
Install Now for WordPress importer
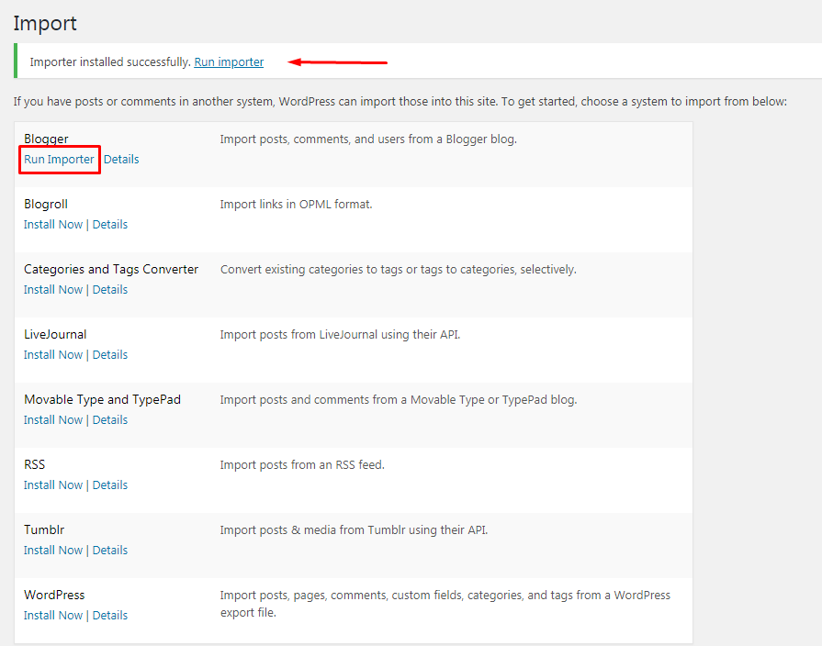(53, 615)
